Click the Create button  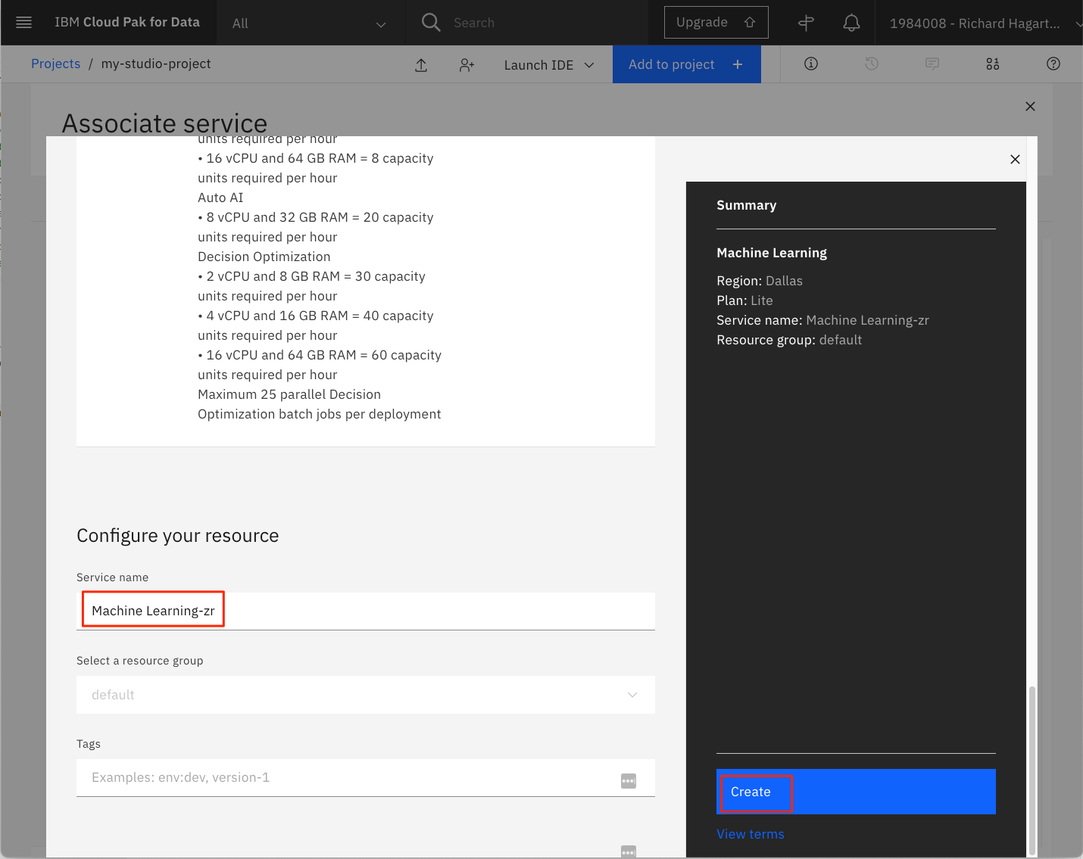[x=856, y=792]
